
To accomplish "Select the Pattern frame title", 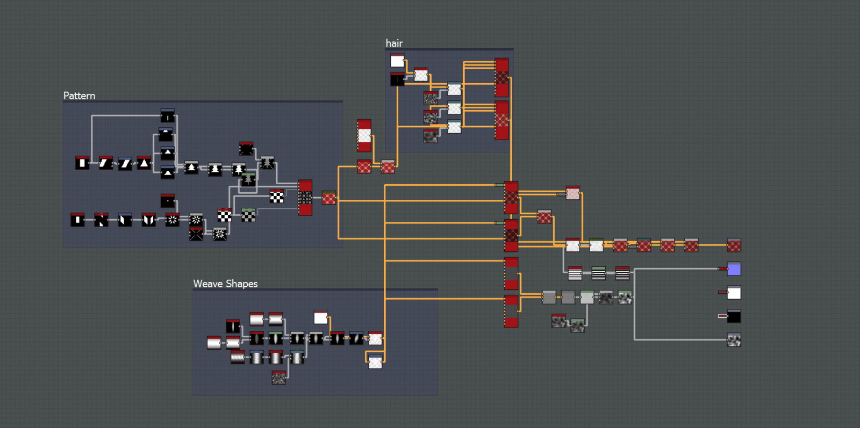I will (x=79, y=96).
